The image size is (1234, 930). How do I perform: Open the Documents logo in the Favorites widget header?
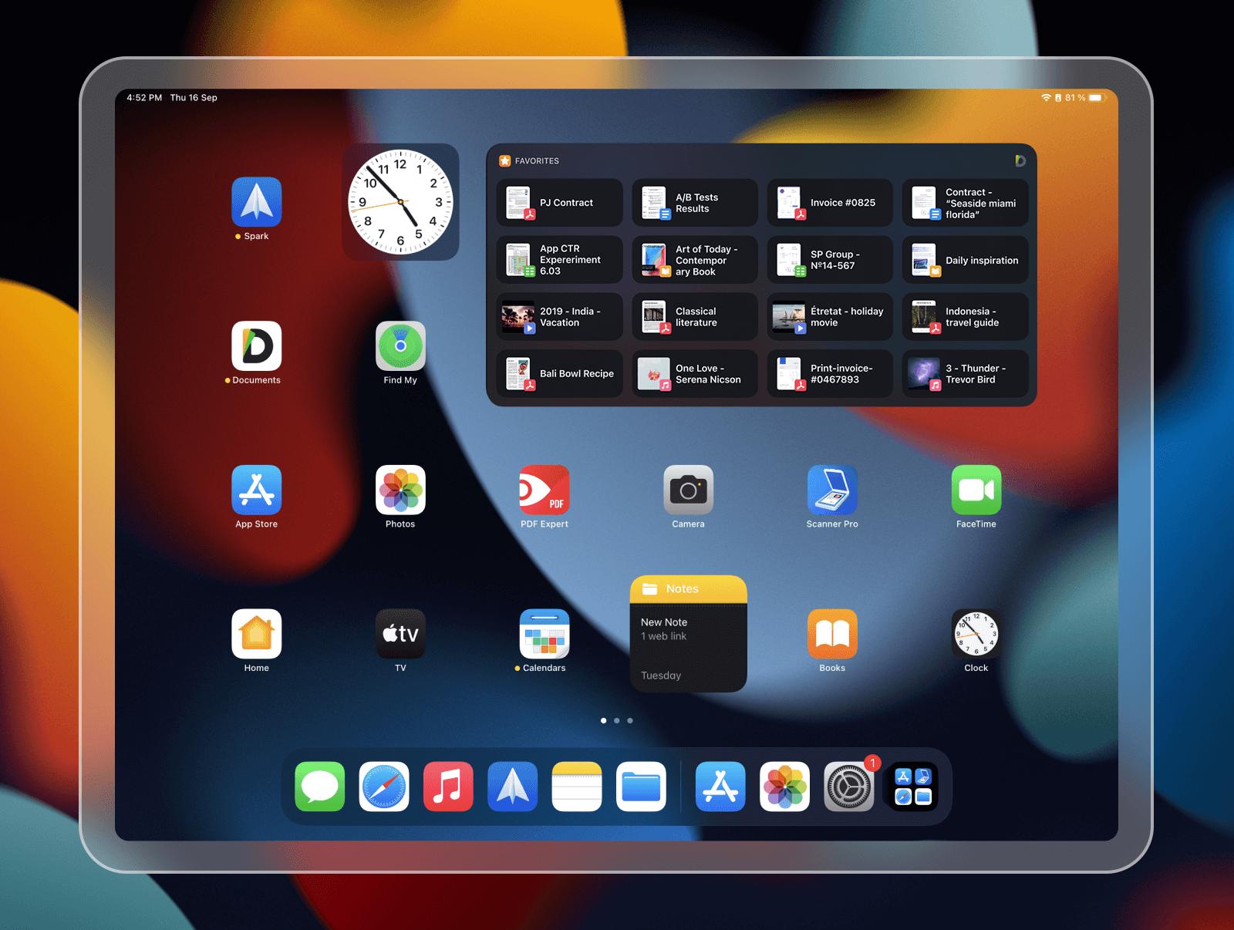1020,160
